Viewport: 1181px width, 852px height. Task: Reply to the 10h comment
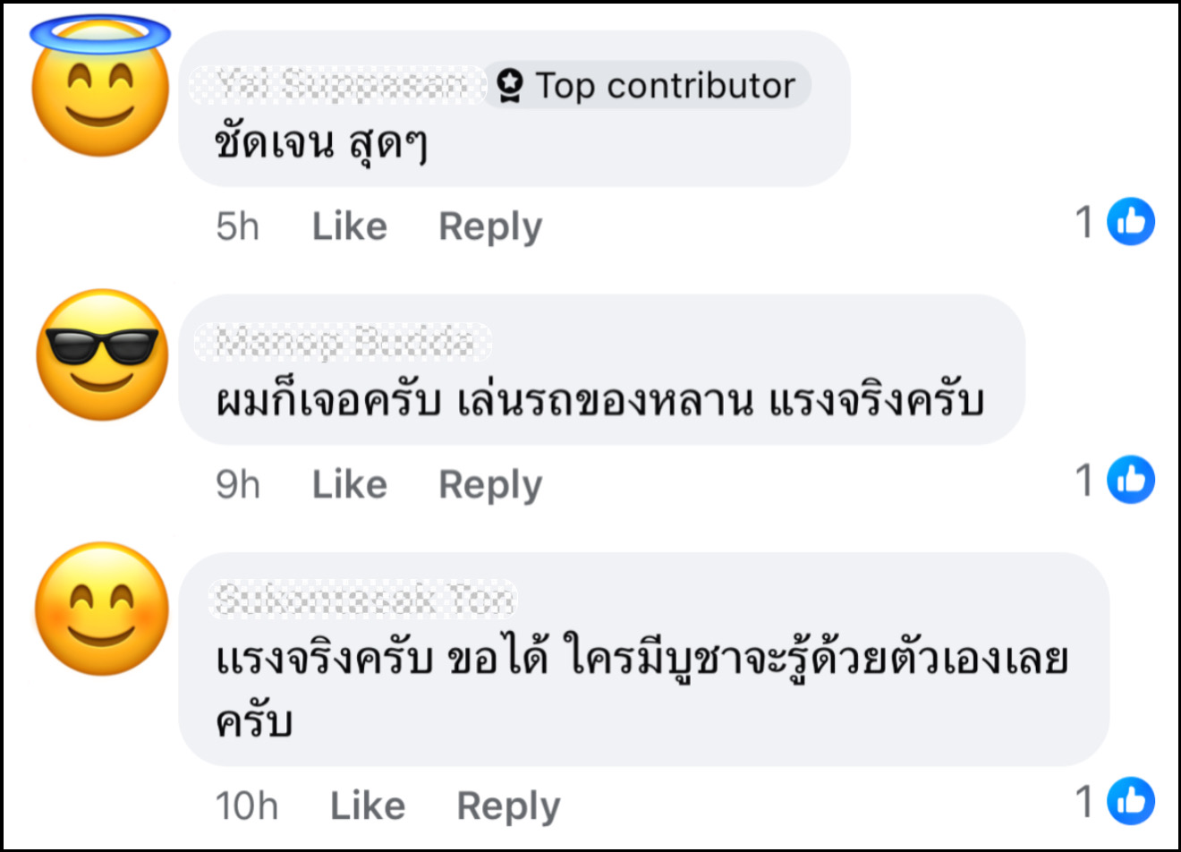pyautogui.click(x=507, y=805)
